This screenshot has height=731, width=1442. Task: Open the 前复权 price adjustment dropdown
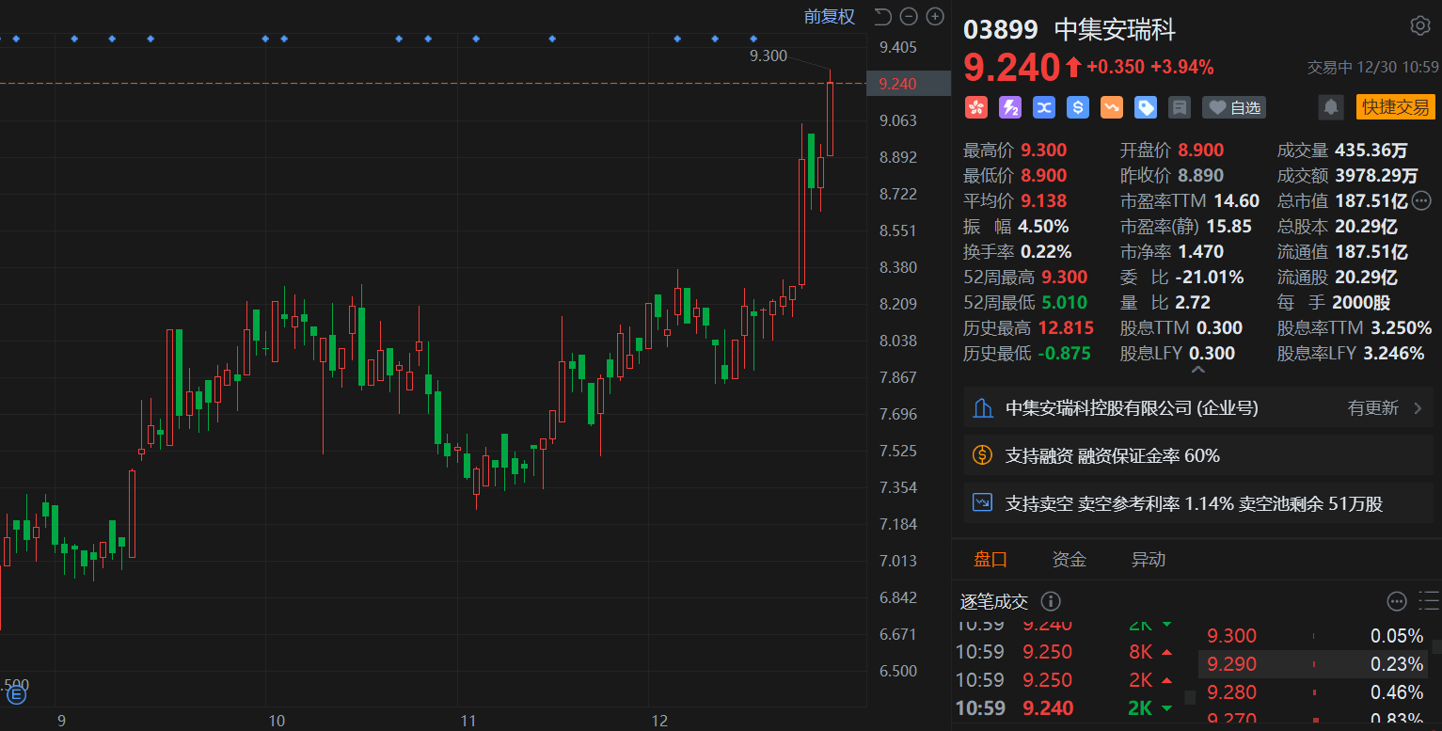coord(830,16)
